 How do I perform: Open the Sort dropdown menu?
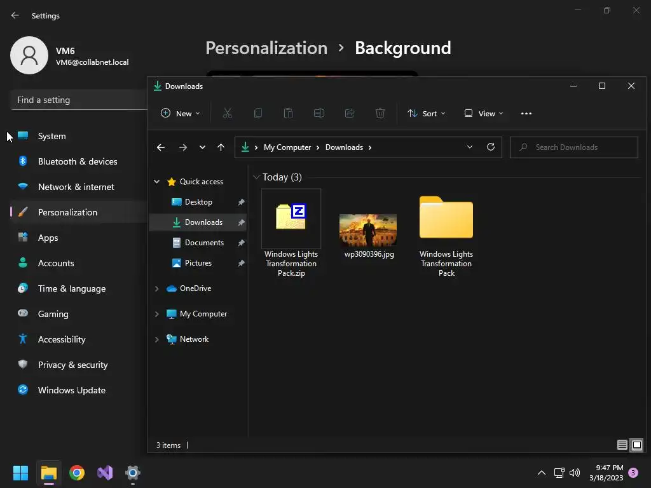(x=427, y=113)
